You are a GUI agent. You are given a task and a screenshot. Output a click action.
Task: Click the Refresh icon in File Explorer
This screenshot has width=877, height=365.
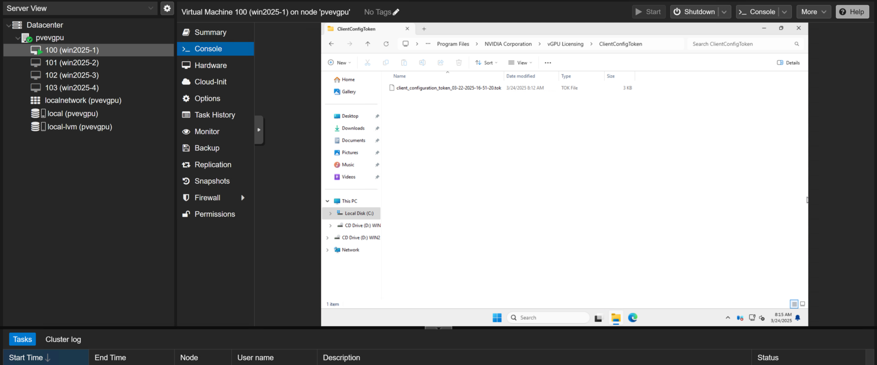(386, 44)
